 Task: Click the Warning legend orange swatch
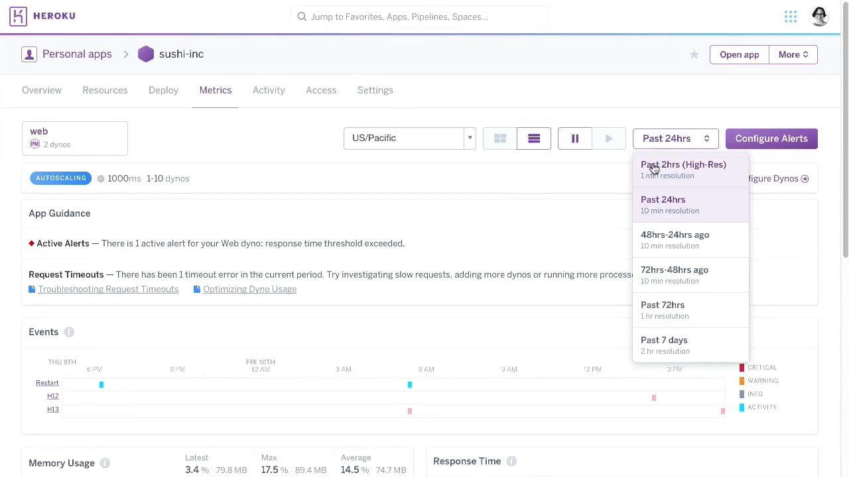point(742,381)
